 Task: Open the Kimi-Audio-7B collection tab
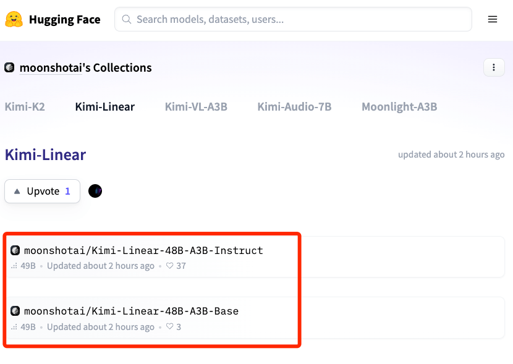coord(294,107)
